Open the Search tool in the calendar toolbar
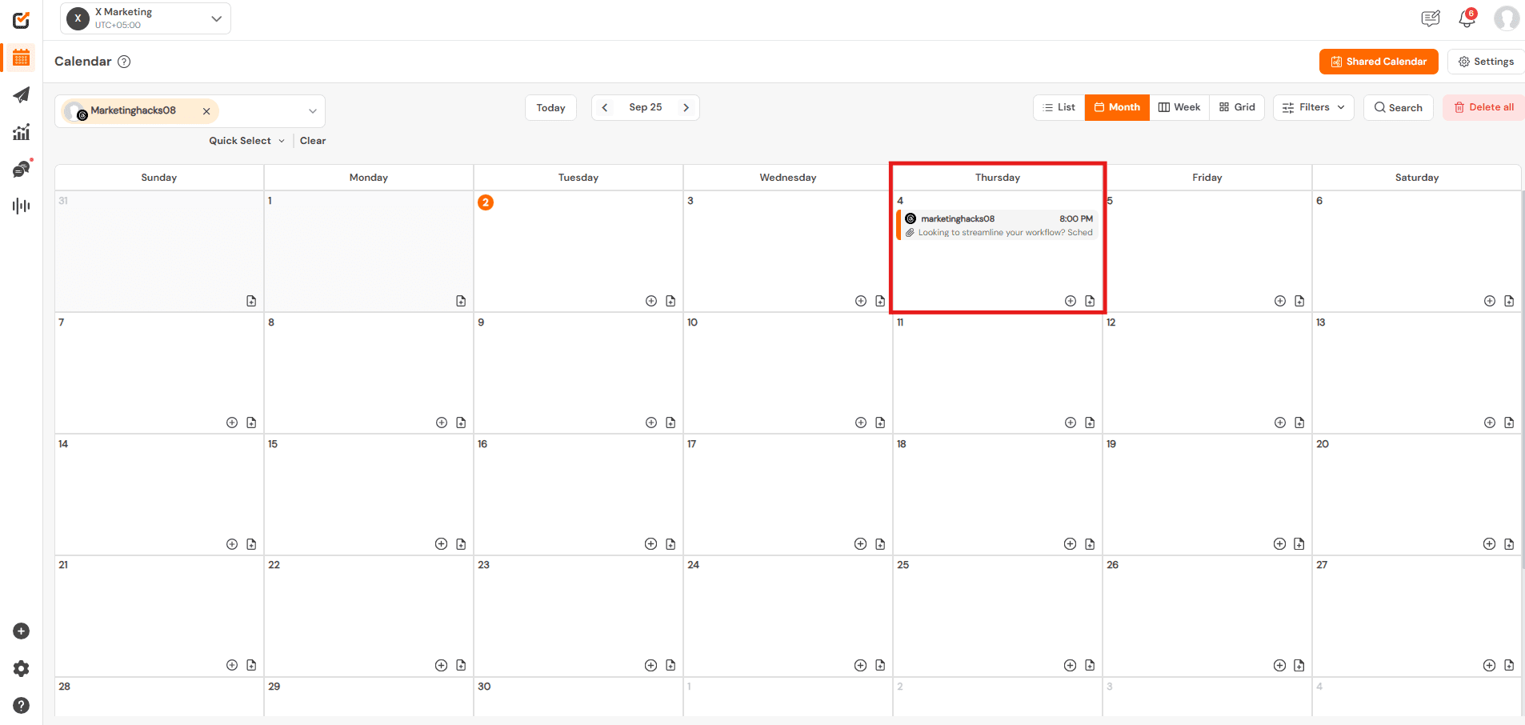The width and height of the screenshot is (1525, 725). tap(1398, 107)
